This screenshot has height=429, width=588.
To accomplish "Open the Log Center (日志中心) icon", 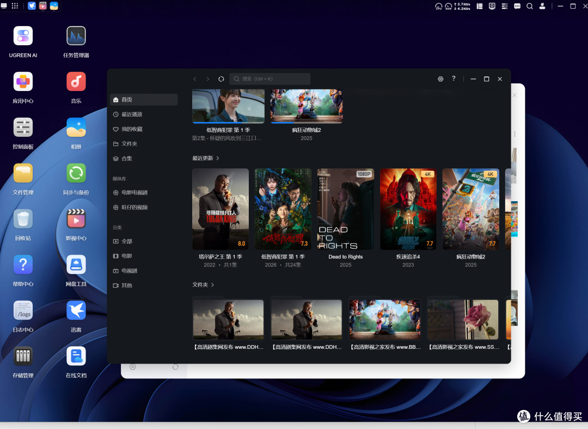I will click(x=23, y=310).
